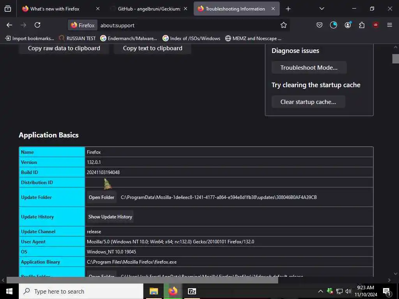Viewport: 399px width, 299px height.
Task: Open 7-Zip from the taskbar
Action: (192, 291)
